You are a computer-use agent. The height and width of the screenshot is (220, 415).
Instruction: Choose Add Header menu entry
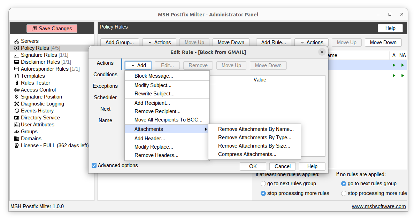click(167, 139)
